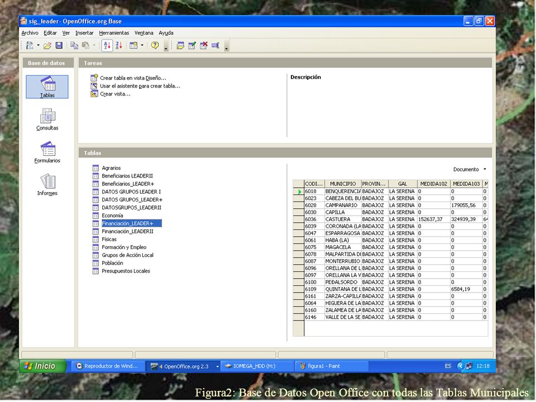Click the Rename table icon

(216, 45)
